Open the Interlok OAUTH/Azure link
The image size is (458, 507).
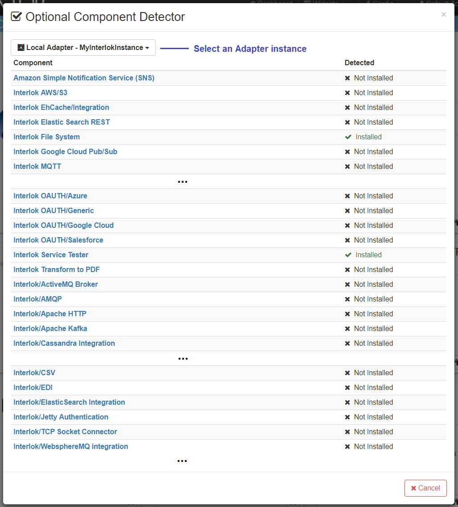click(x=50, y=196)
